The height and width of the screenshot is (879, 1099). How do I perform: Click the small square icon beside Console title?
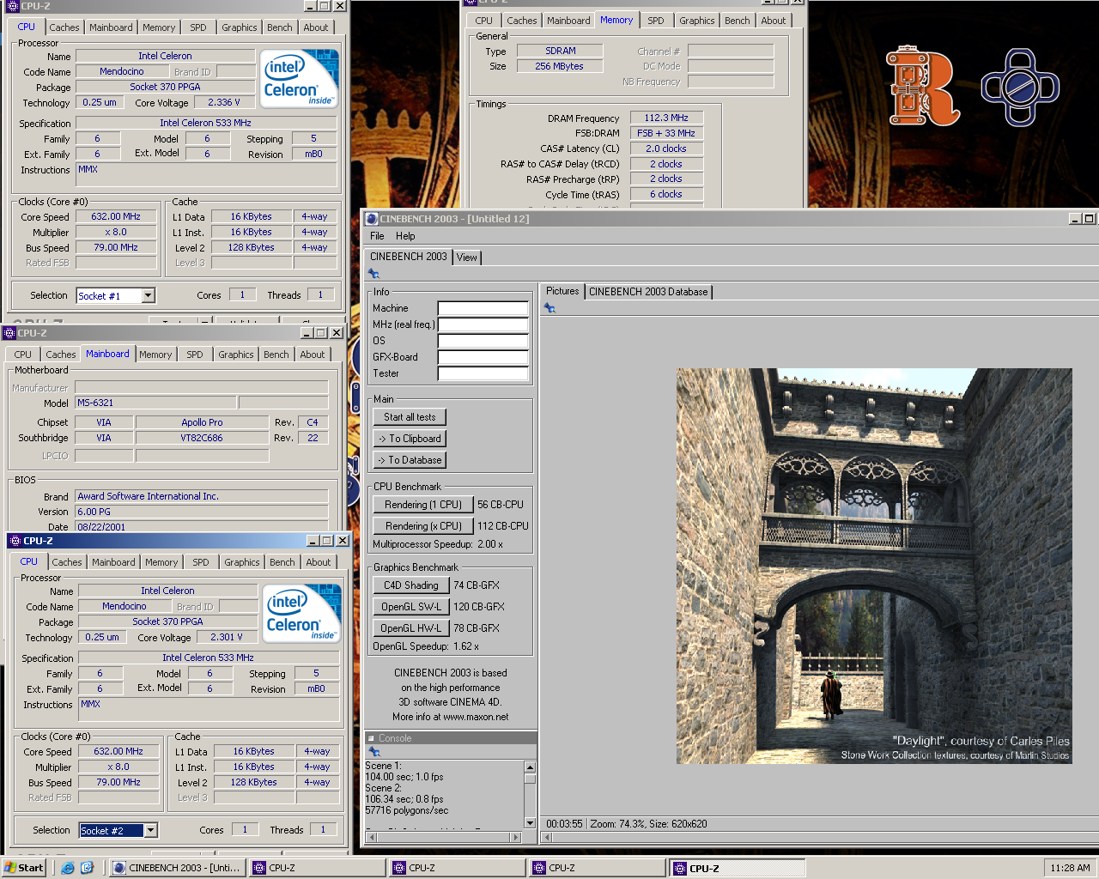click(x=371, y=738)
